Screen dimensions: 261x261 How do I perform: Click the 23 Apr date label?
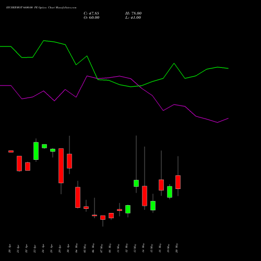coord(34,248)
